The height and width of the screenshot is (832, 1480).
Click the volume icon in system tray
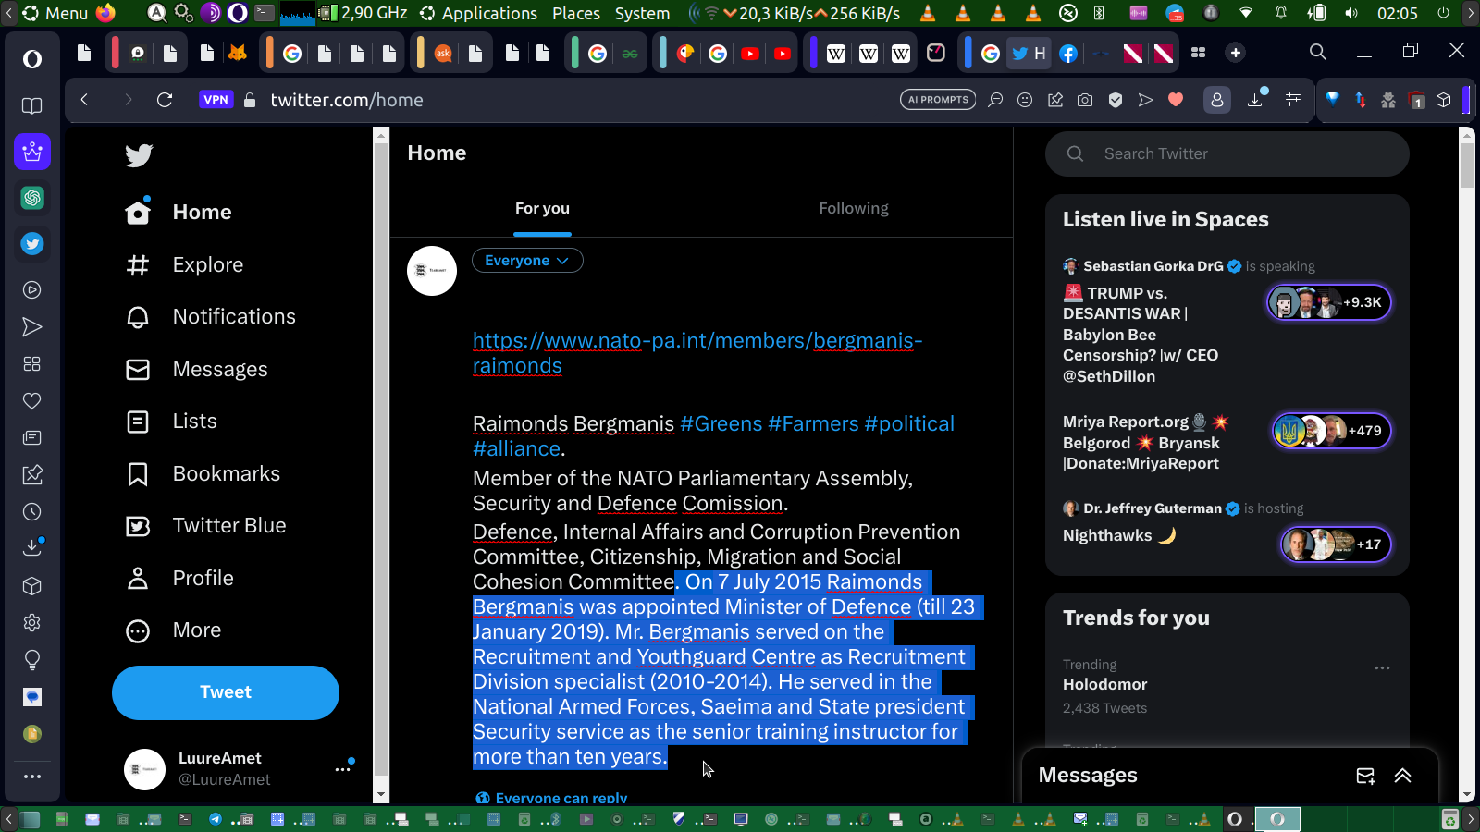pos(1351,13)
